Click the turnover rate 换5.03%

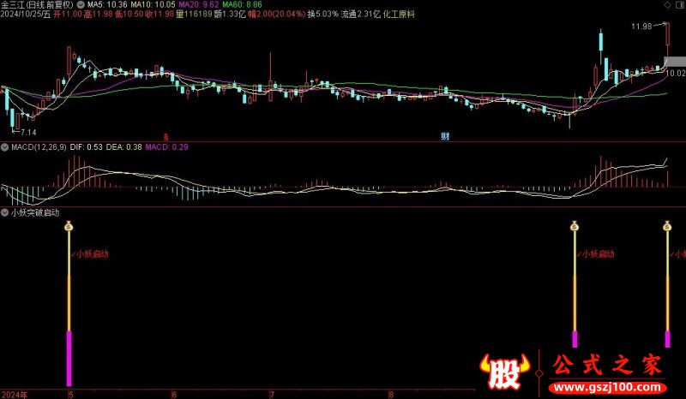(x=323, y=14)
